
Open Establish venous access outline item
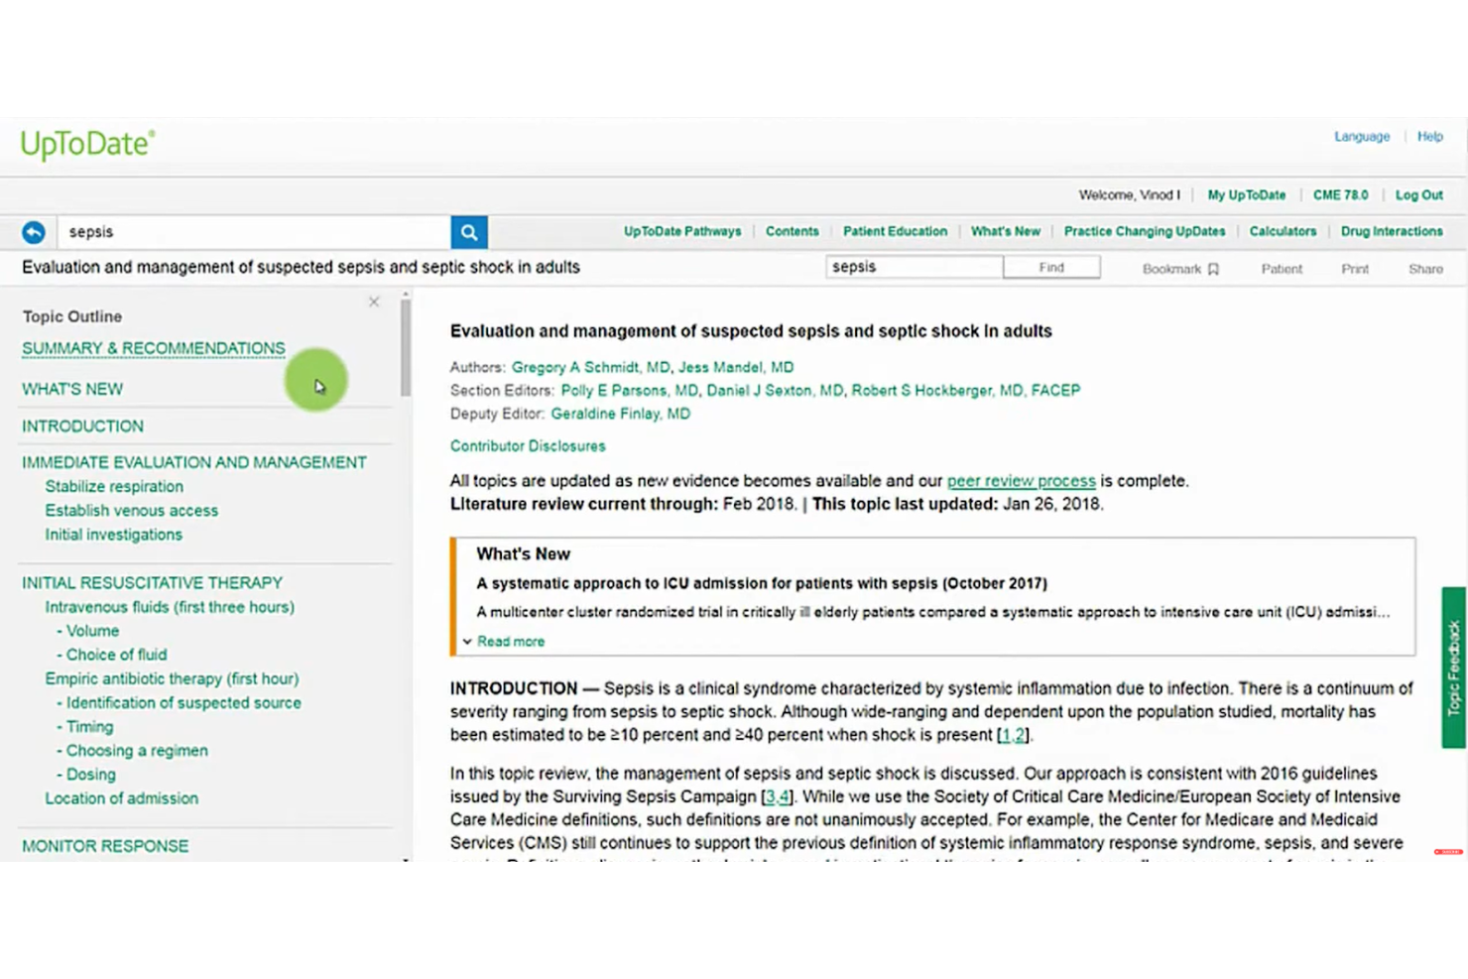coord(131,511)
